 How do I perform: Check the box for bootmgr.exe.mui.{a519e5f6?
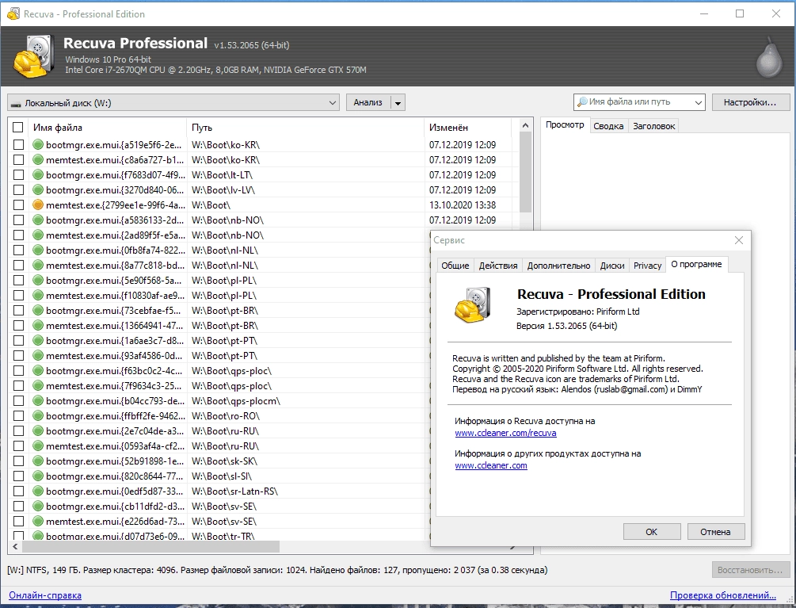pos(18,145)
